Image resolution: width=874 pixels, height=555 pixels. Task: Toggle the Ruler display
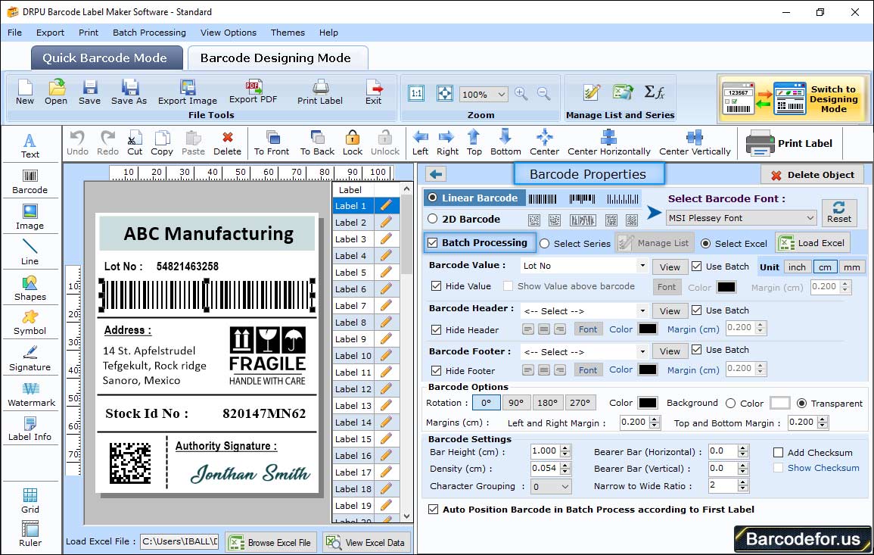point(30,535)
